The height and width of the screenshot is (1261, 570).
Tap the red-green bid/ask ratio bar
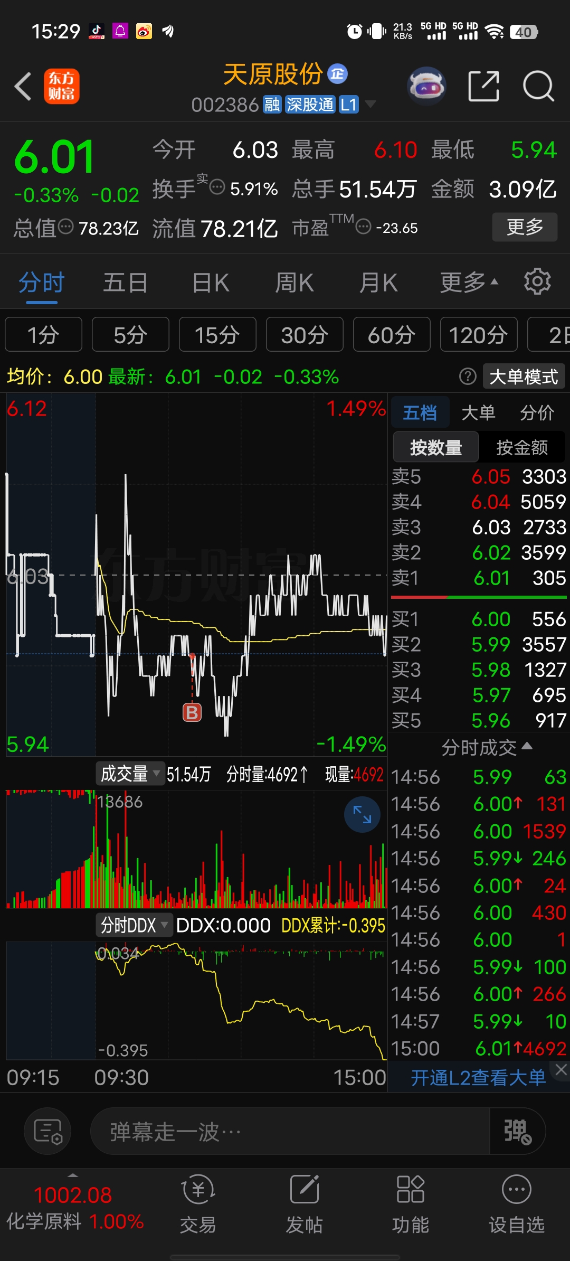[x=479, y=597]
